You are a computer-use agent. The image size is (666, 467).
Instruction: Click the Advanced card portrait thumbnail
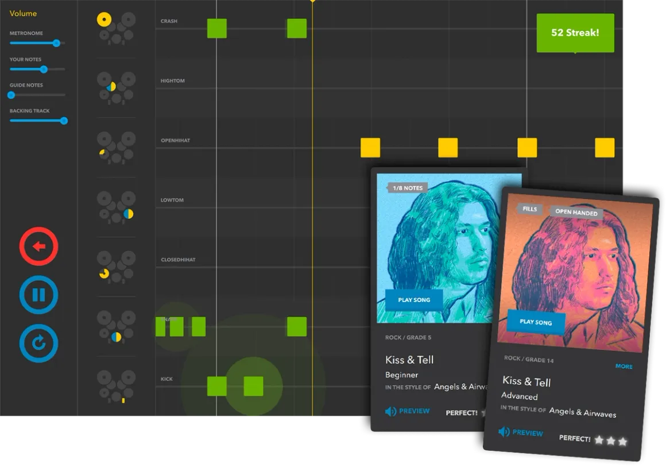click(575, 273)
